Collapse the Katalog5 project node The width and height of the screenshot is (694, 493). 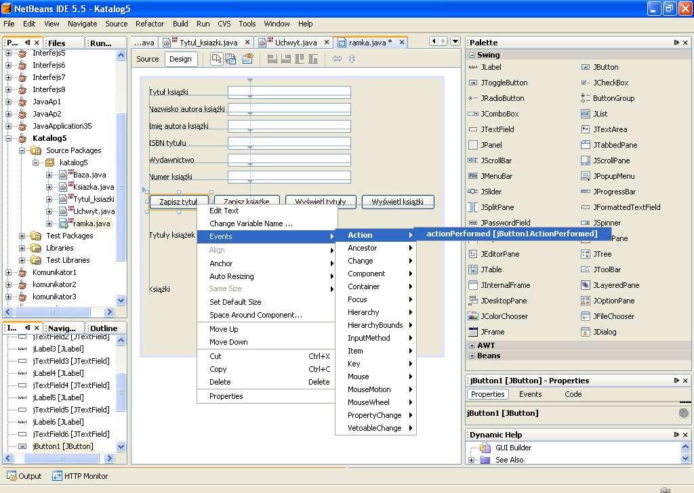[x=8, y=138]
